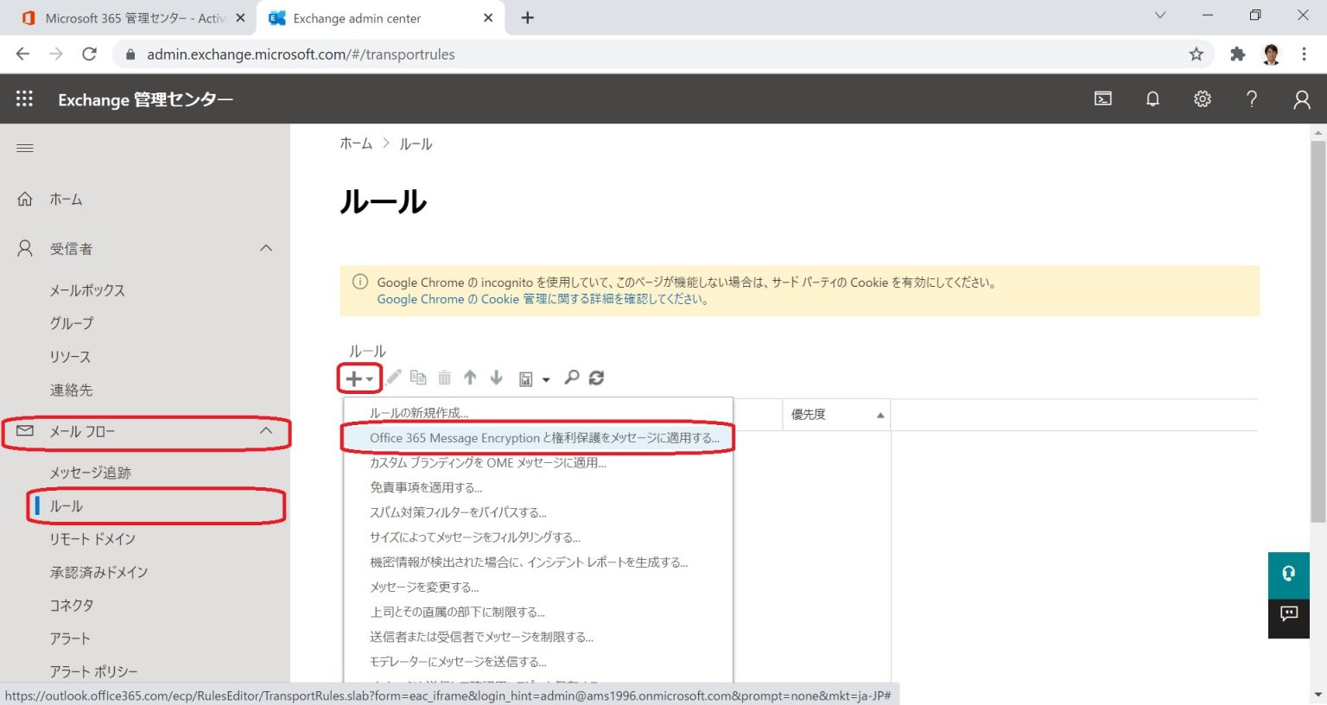Open help using the question mark icon
1327x705 pixels.
pyautogui.click(x=1252, y=98)
